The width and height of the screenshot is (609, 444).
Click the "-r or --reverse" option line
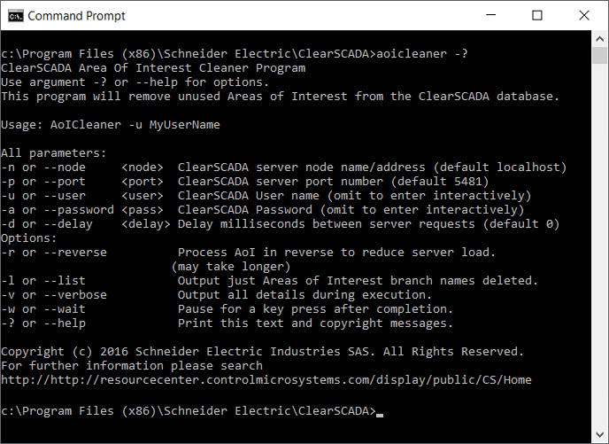[x=248, y=253]
